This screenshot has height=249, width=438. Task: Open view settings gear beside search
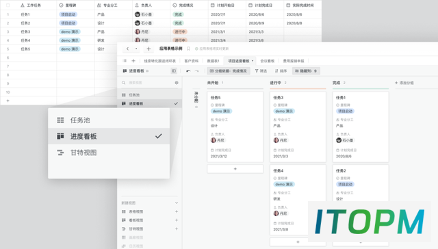tap(177, 83)
